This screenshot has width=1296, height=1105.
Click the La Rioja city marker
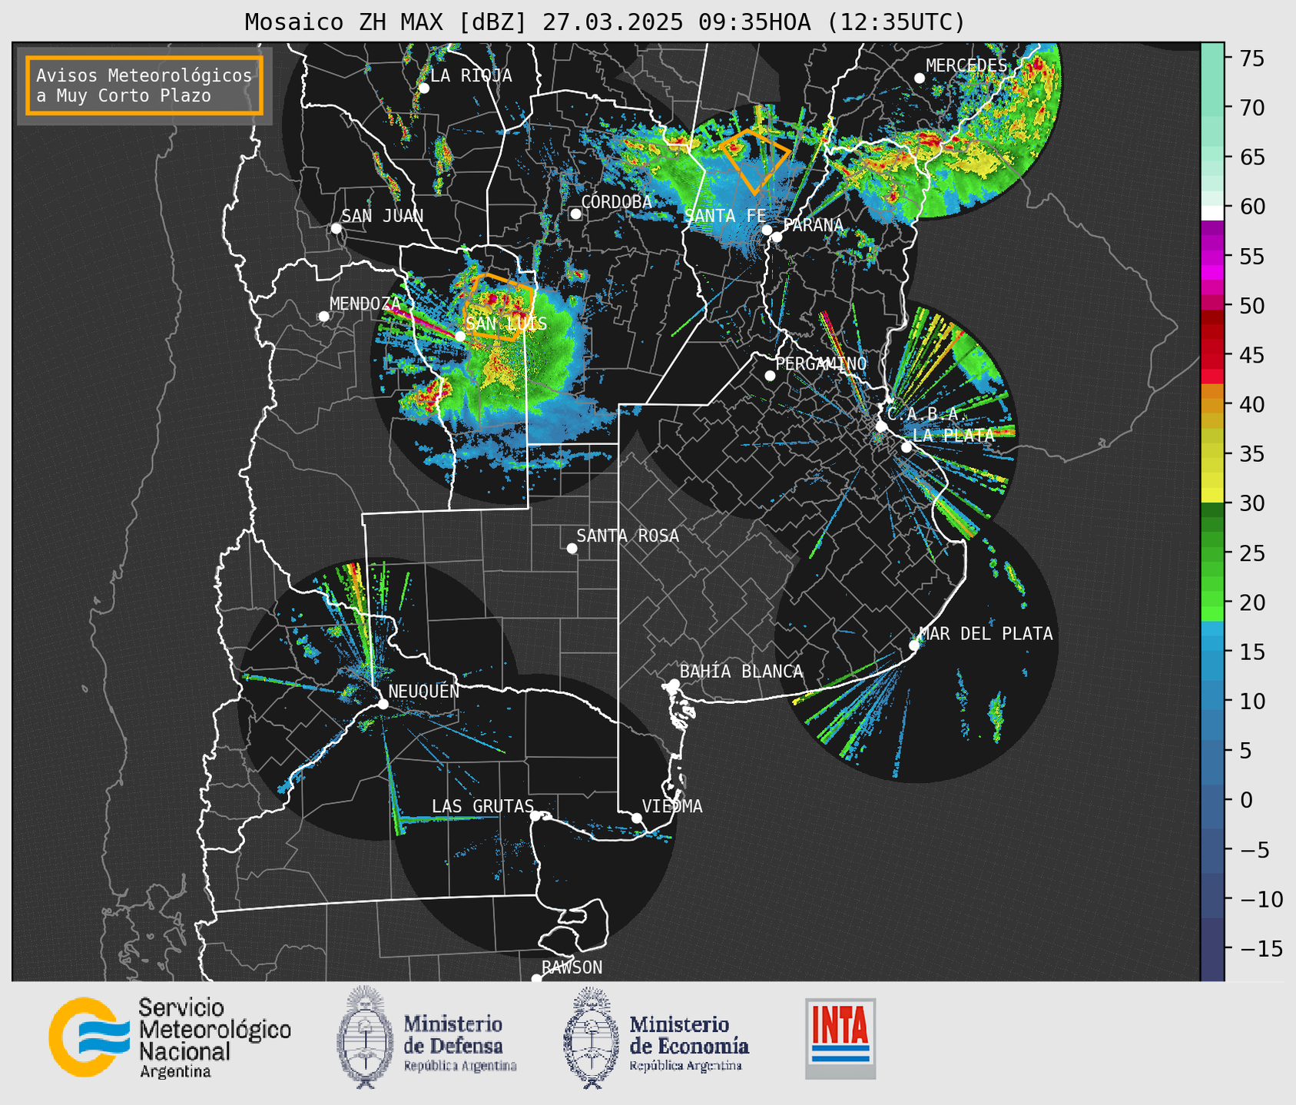(424, 88)
